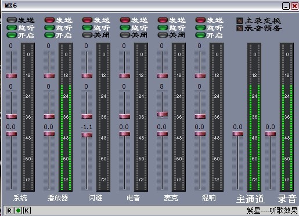
Task: Enable the 录音预备 checkbox
Action: pos(240,28)
